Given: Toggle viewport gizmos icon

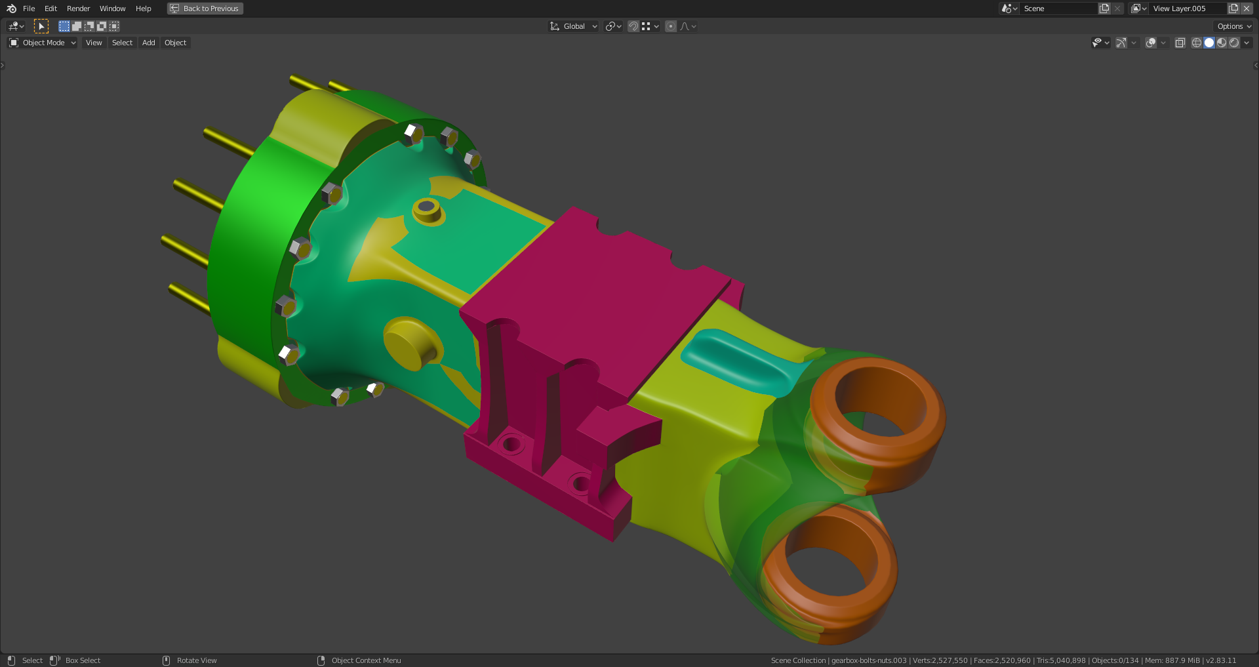Looking at the screenshot, I should click(x=1121, y=43).
